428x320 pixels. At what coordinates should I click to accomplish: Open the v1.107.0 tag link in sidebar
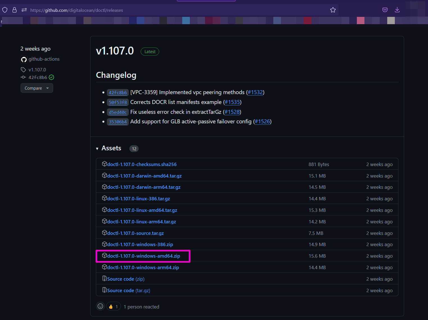(37, 70)
